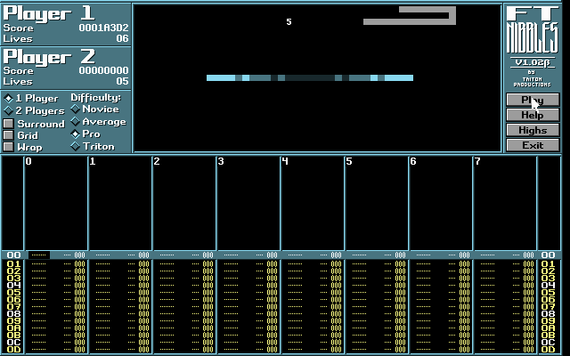Click the Player 1 score value
Screen dimensions: 570x356
click(103, 28)
